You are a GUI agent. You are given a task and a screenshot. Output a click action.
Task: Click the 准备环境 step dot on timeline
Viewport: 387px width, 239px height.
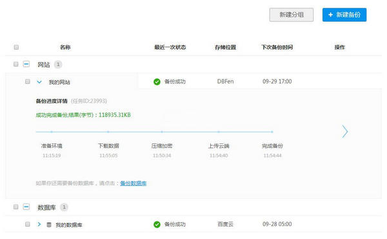pos(52,132)
